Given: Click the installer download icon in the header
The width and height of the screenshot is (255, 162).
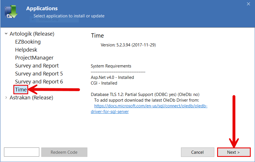Looking at the screenshot, I should point(11,12).
